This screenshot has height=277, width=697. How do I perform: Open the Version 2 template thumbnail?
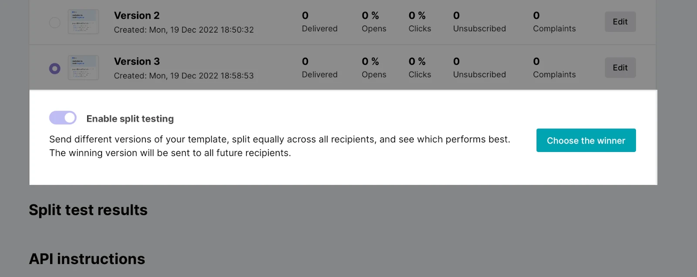coord(83,22)
